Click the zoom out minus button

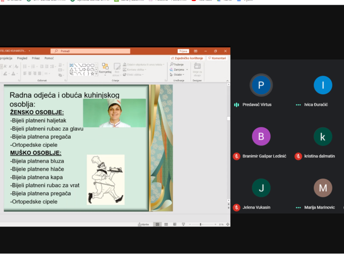pyautogui.click(x=190, y=224)
